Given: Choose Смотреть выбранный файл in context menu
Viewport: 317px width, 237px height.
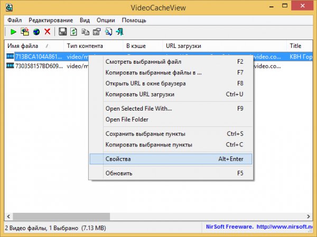Looking at the screenshot, I should pos(171,62).
